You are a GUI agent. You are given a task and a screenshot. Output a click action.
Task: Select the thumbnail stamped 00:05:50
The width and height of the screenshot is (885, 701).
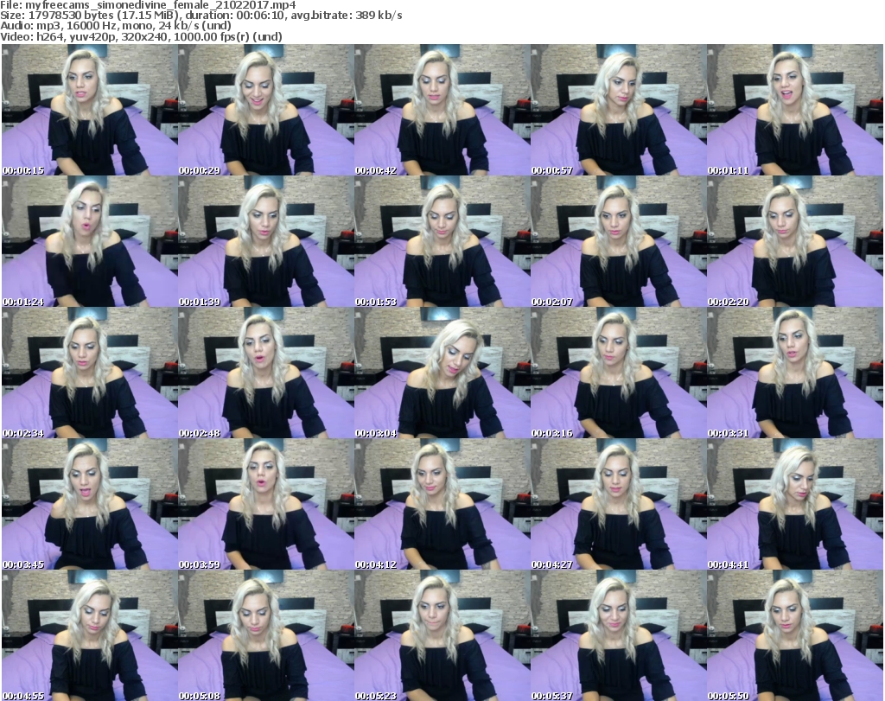pos(795,635)
